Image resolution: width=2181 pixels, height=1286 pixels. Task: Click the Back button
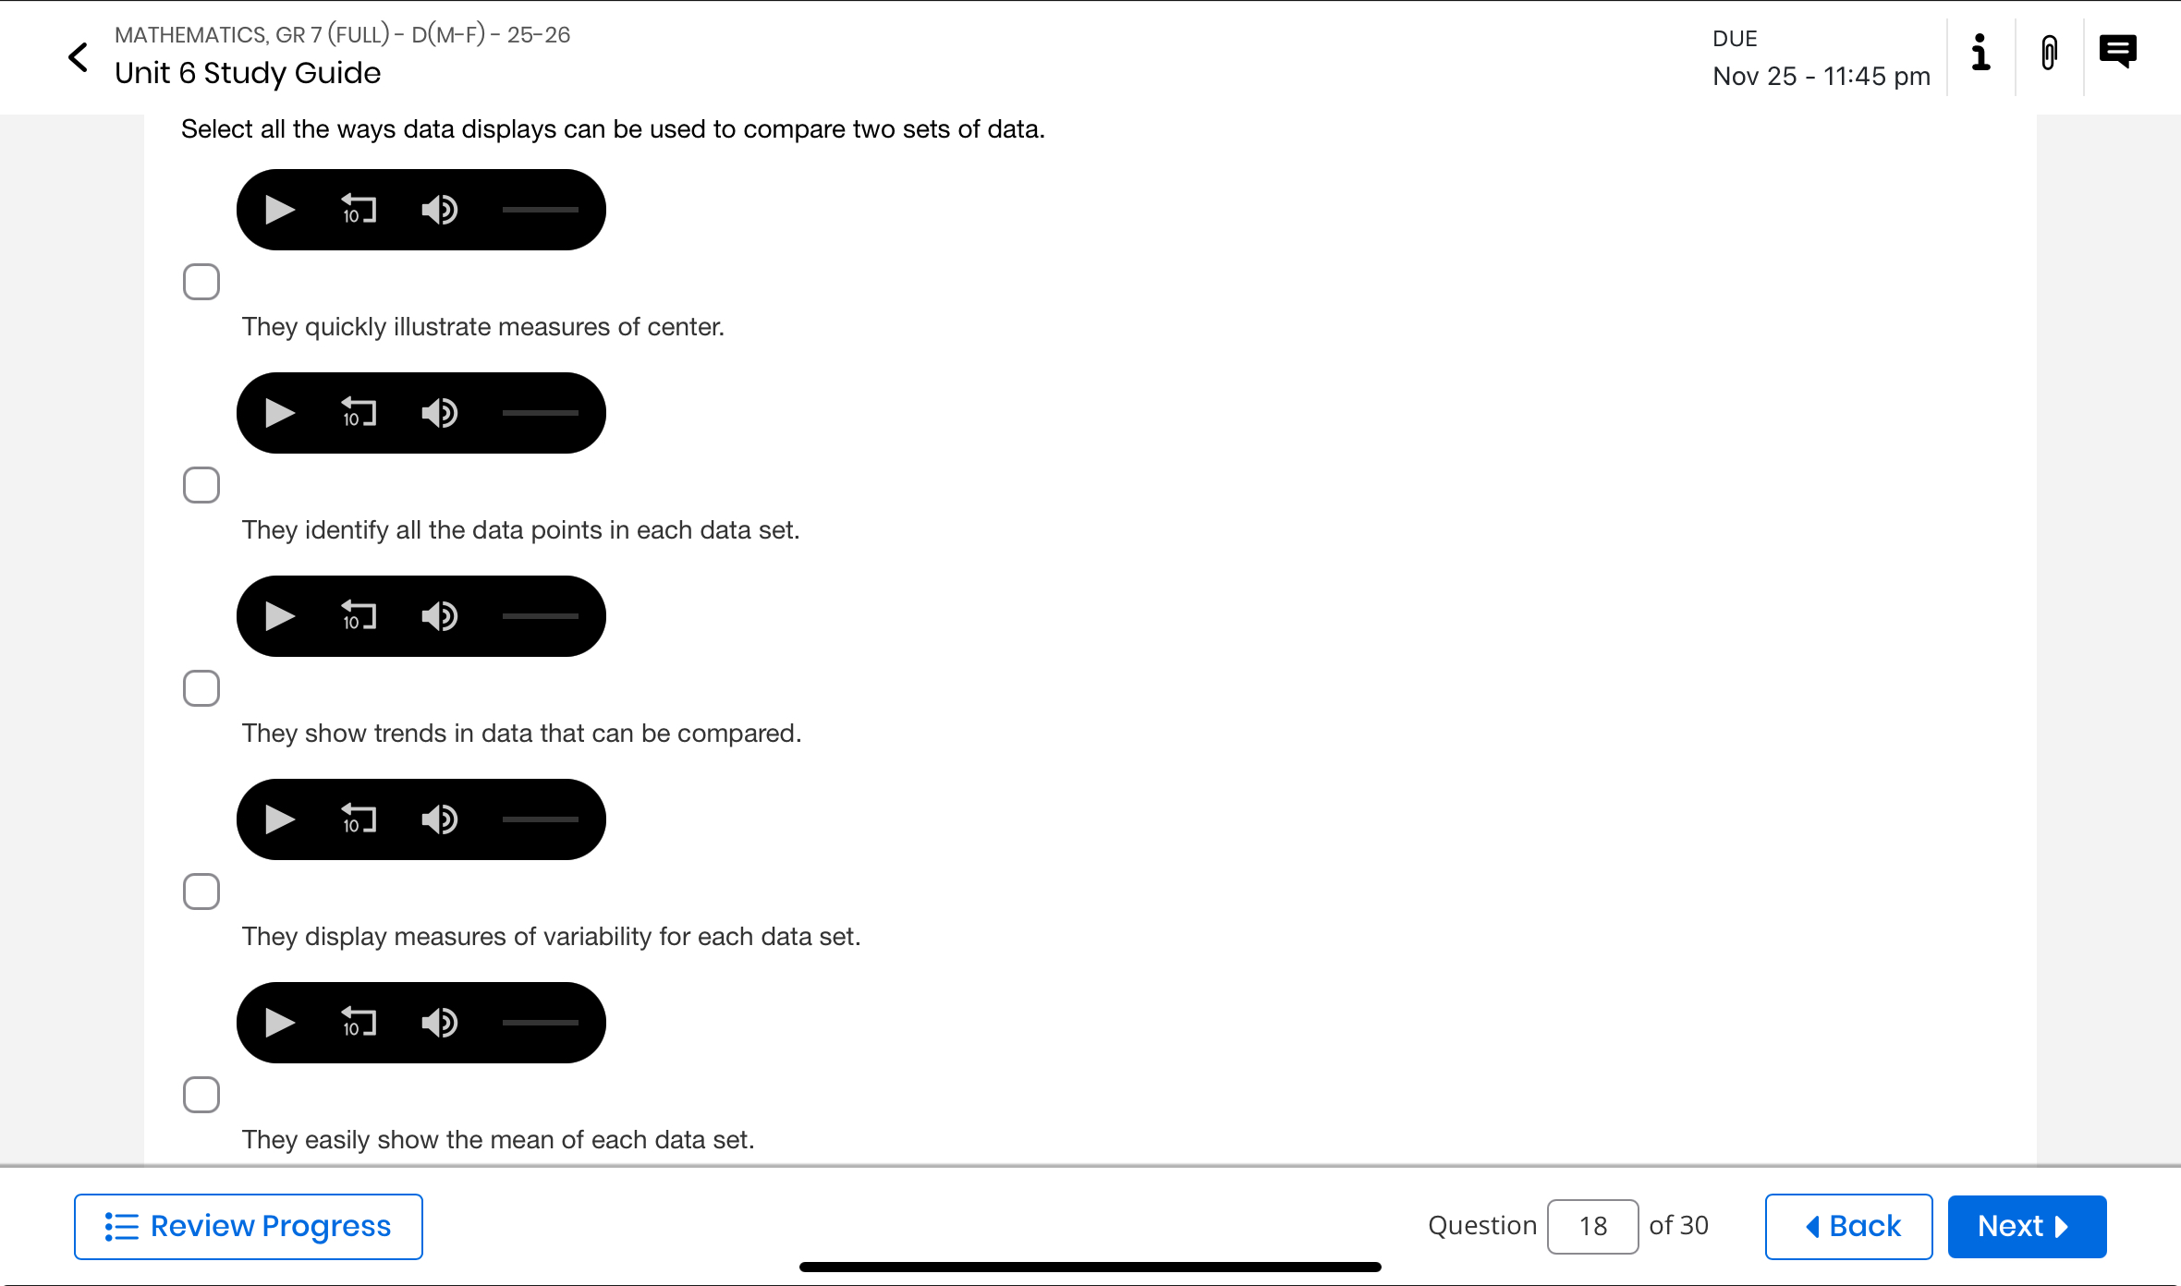1848,1227
